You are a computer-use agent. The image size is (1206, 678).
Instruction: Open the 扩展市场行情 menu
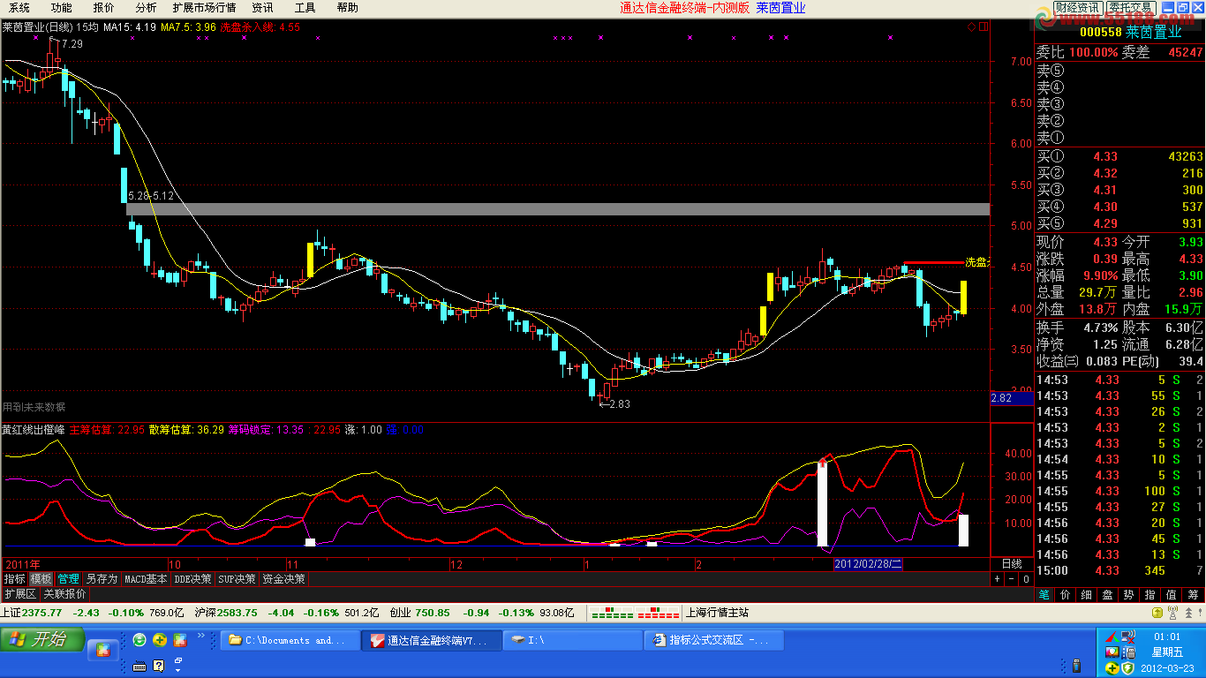pyautogui.click(x=204, y=8)
